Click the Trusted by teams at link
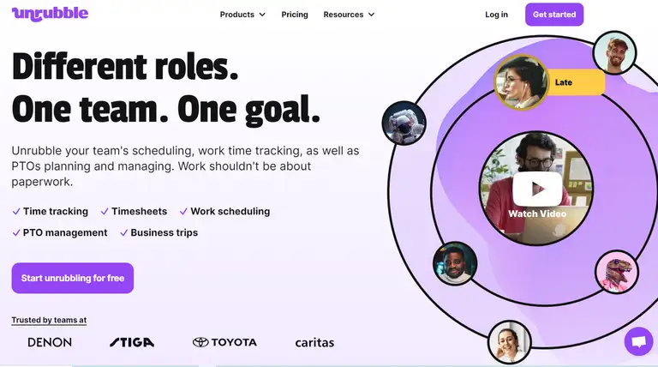 pyautogui.click(x=49, y=320)
